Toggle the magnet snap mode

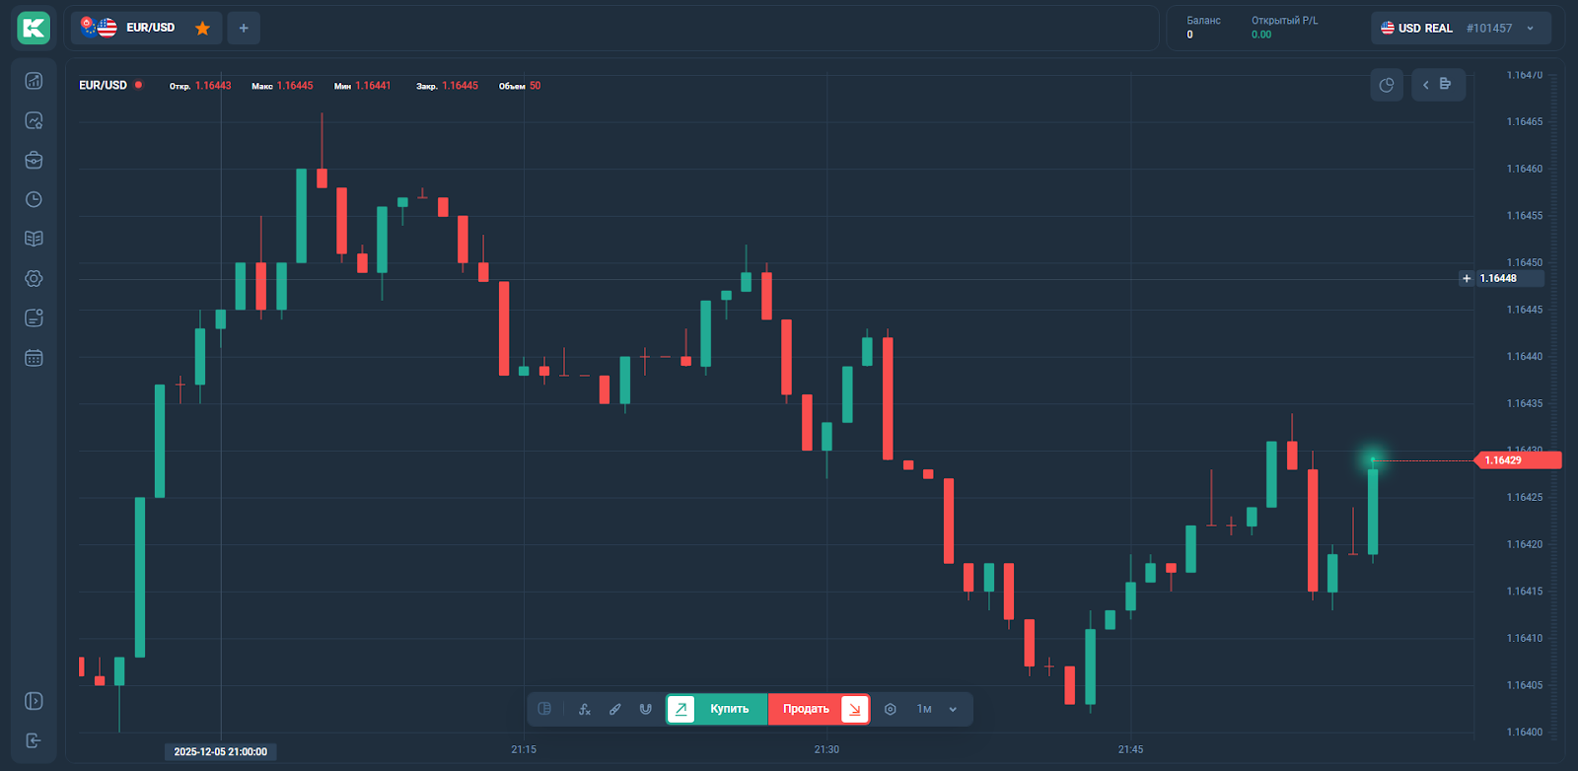(646, 709)
